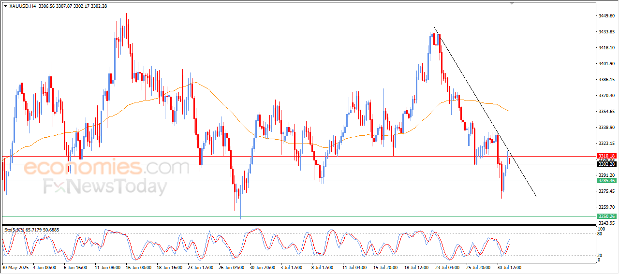Click the 3370.40 price axis label
Viewport: 619px width, 274px height.
tap(606, 95)
